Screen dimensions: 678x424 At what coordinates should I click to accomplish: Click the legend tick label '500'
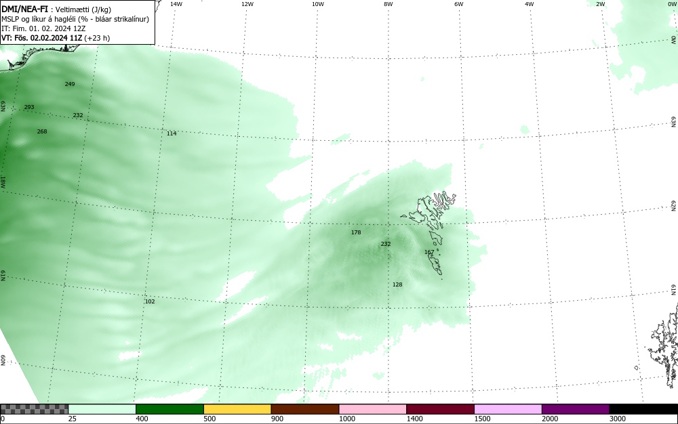pos(210,419)
